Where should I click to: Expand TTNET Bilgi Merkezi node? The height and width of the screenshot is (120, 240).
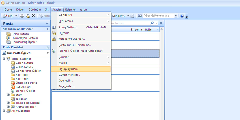[x=8, y=103]
